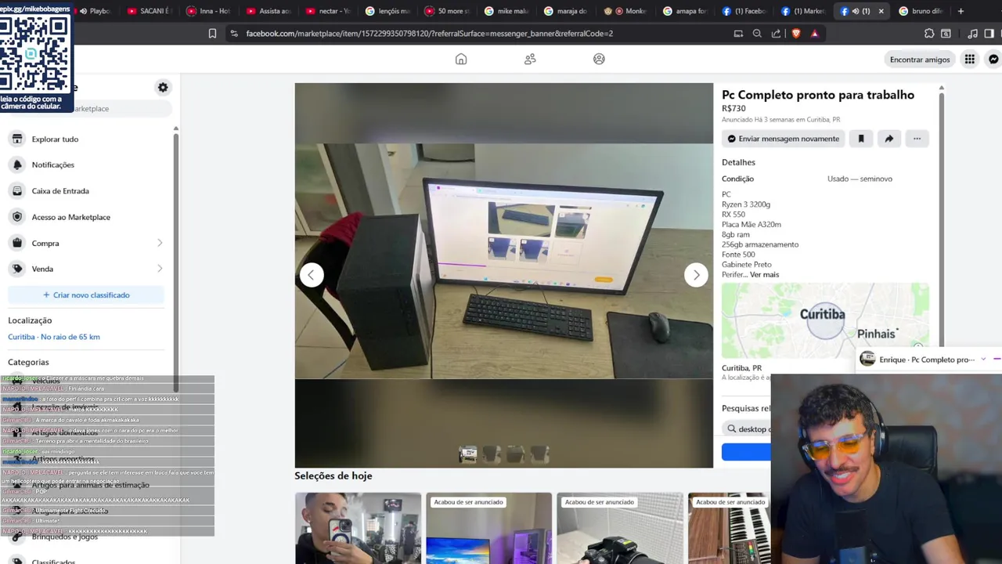The width and height of the screenshot is (1002, 564).
Task: Open the camera listing card in Seleções
Action: [x=619, y=528]
